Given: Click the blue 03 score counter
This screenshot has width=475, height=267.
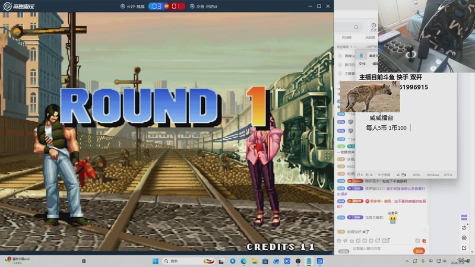Looking at the screenshot, I should coord(157,6).
